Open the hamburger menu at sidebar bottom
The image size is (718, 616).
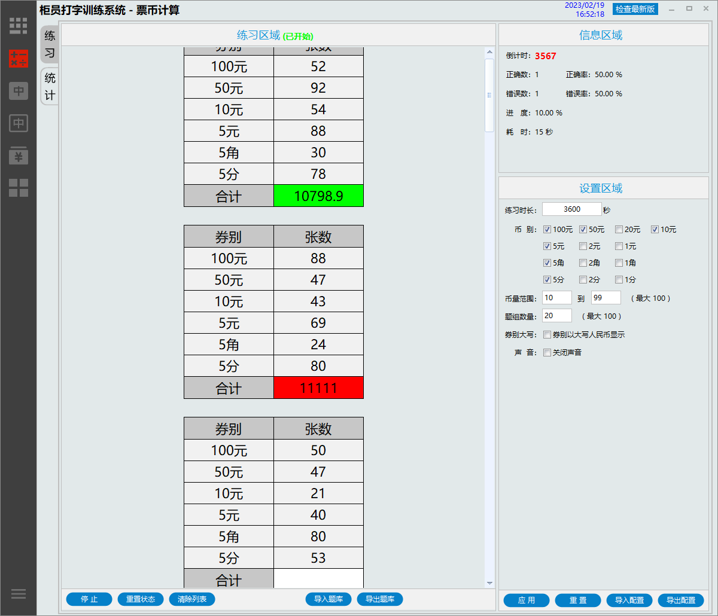[19, 594]
